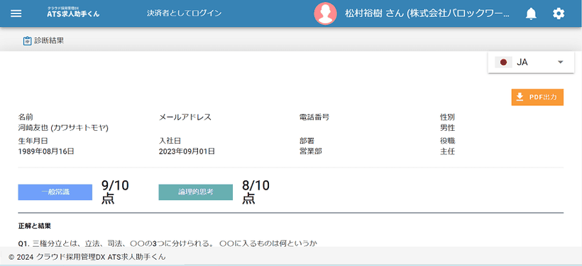Viewport: 582px width, 266px height.
Task: Open the JA language dropdown
Action: point(531,62)
